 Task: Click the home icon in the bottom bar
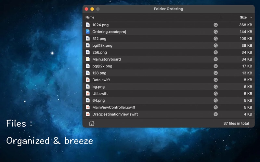(x=92, y=123)
